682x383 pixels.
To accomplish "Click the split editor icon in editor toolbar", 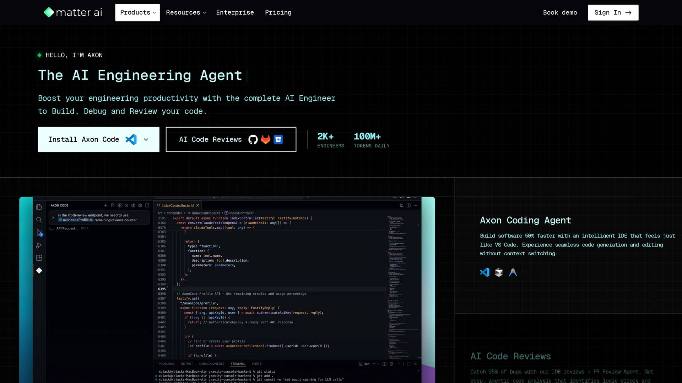I will (408, 205).
